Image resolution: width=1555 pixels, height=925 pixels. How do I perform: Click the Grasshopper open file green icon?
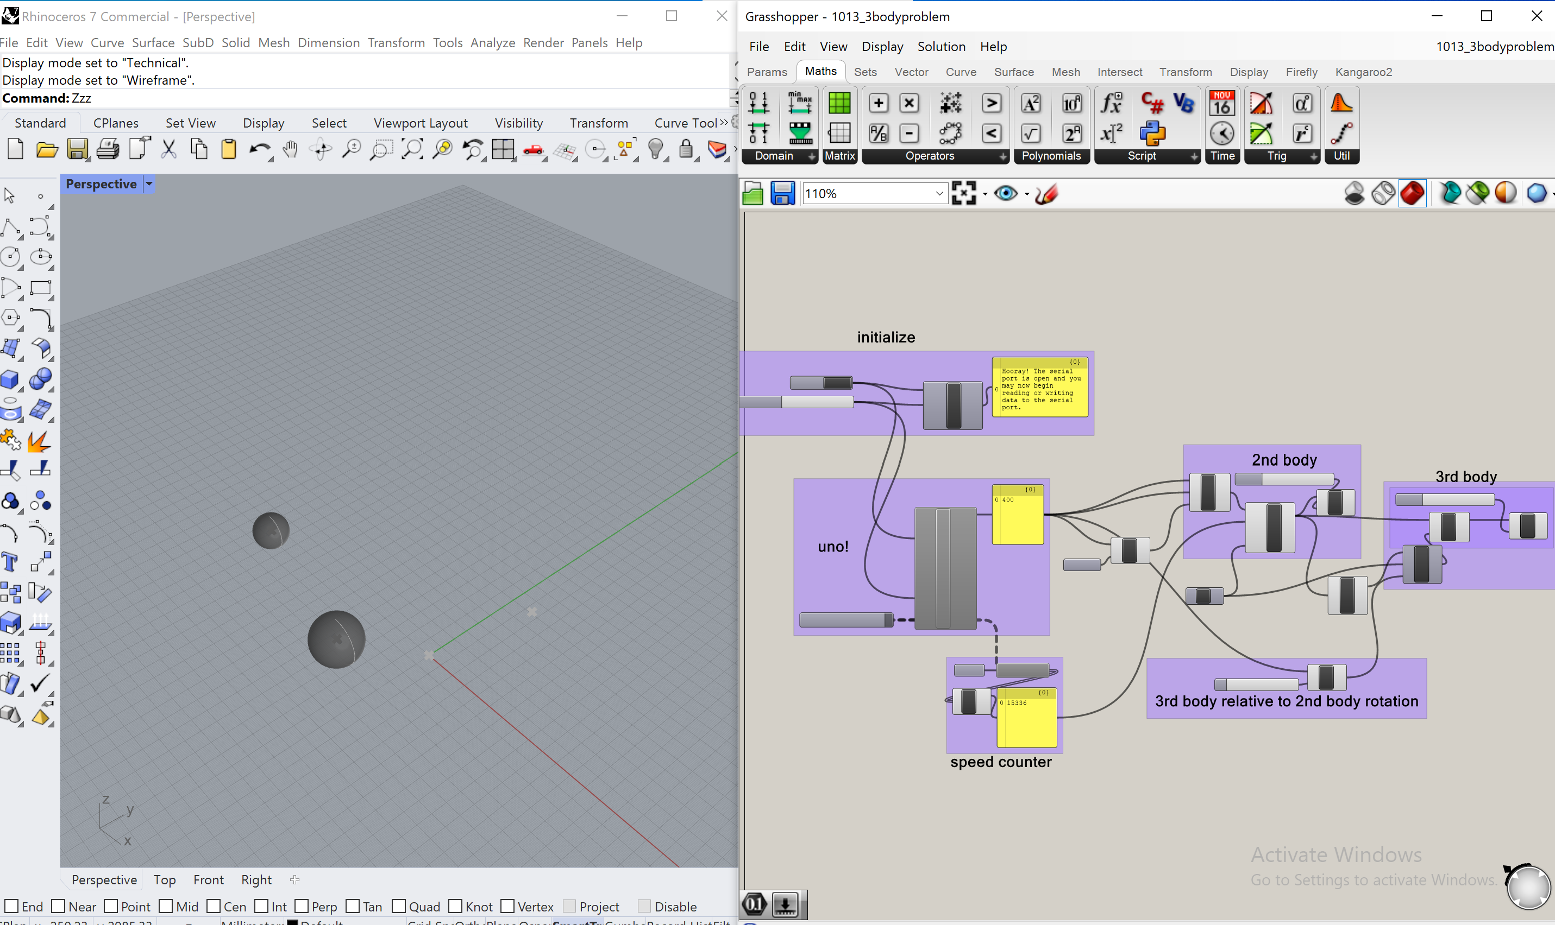[753, 193]
